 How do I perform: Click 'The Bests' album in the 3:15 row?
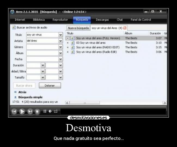(131, 47)
